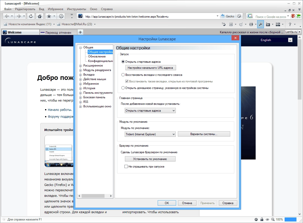Click 'Варианты системы...' button
The image size is (303, 223).
click(204, 134)
